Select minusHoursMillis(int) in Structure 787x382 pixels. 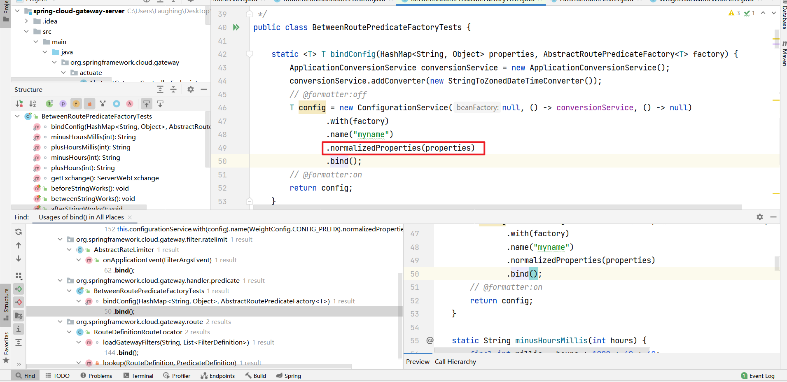pos(93,137)
